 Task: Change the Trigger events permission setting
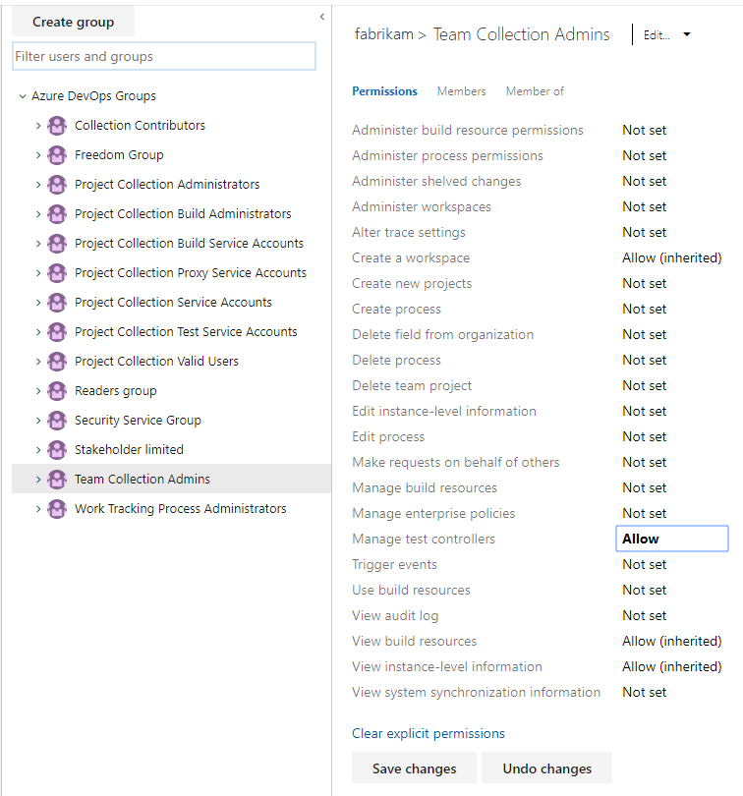pyautogui.click(x=644, y=564)
